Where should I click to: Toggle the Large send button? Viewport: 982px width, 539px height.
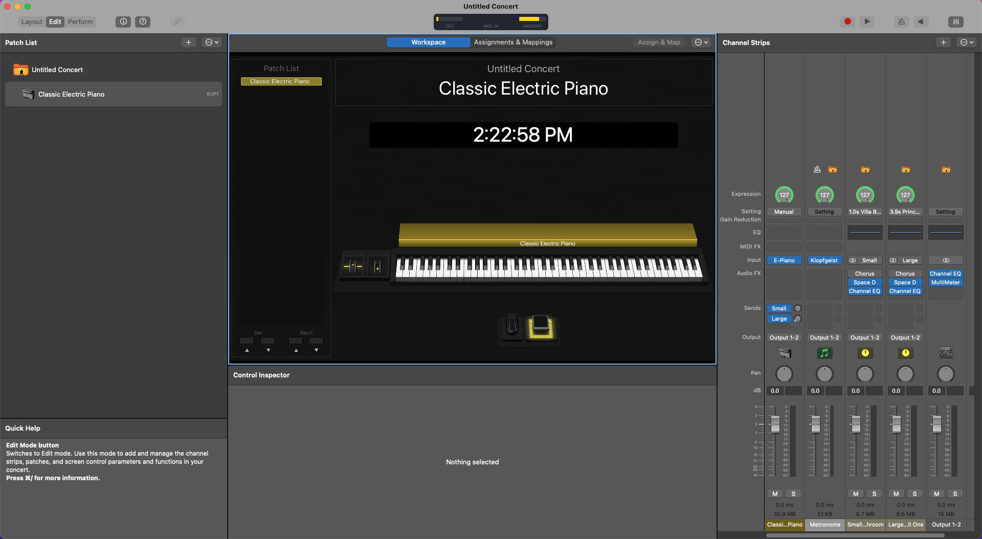click(779, 319)
